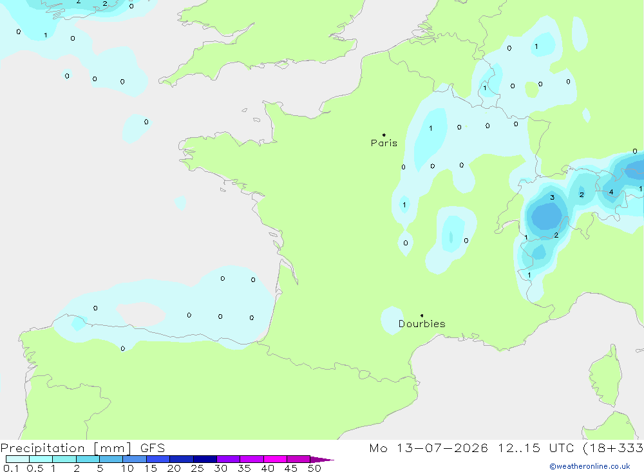
Task: Click the "25" legend scale label
Action: click(x=198, y=468)
